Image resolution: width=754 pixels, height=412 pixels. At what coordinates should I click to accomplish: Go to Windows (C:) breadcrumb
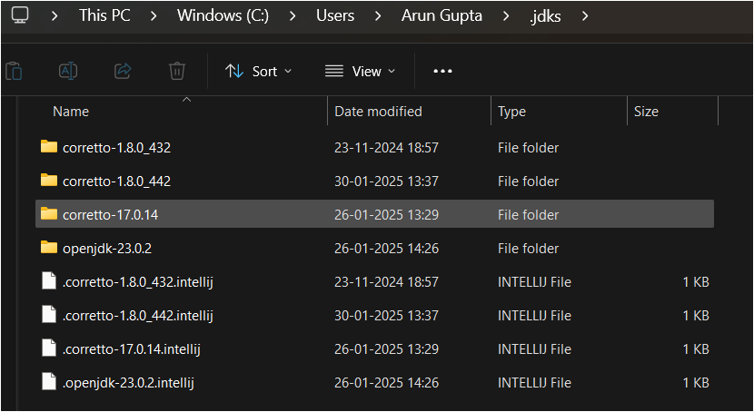tap(223, 15)
